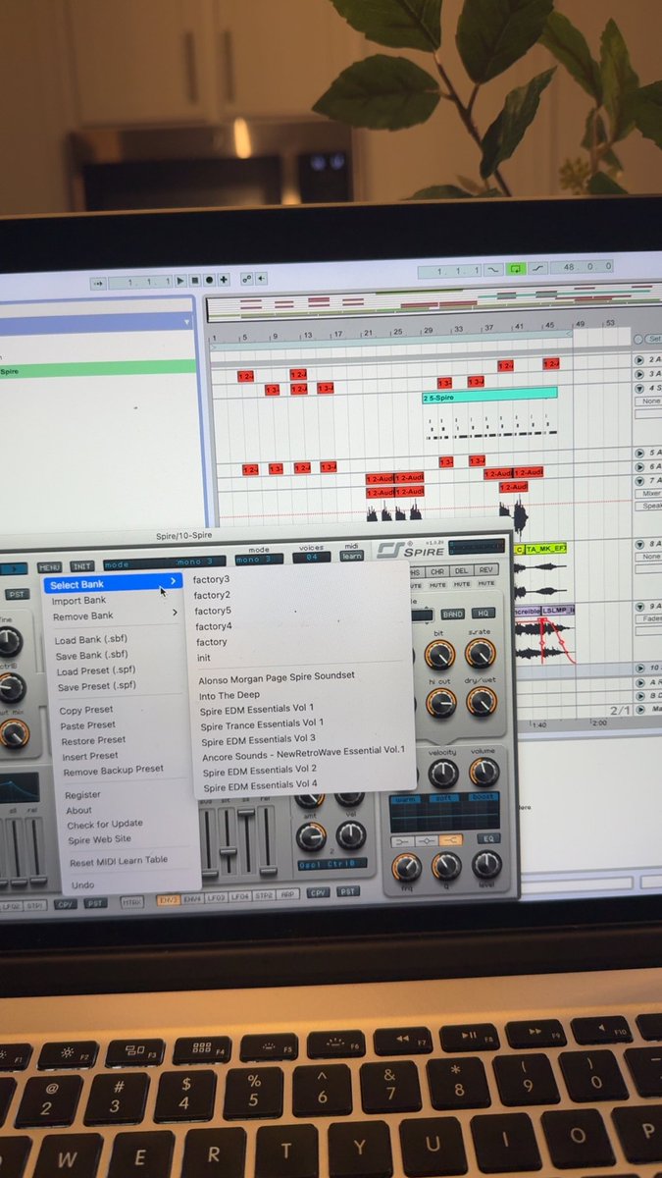Click Spire's INIT button
The height and width of the screenshot is (1178, 662).
click(82, 566)
